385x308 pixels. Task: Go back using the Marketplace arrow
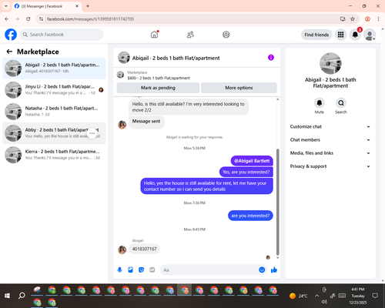tap(9, 52)
